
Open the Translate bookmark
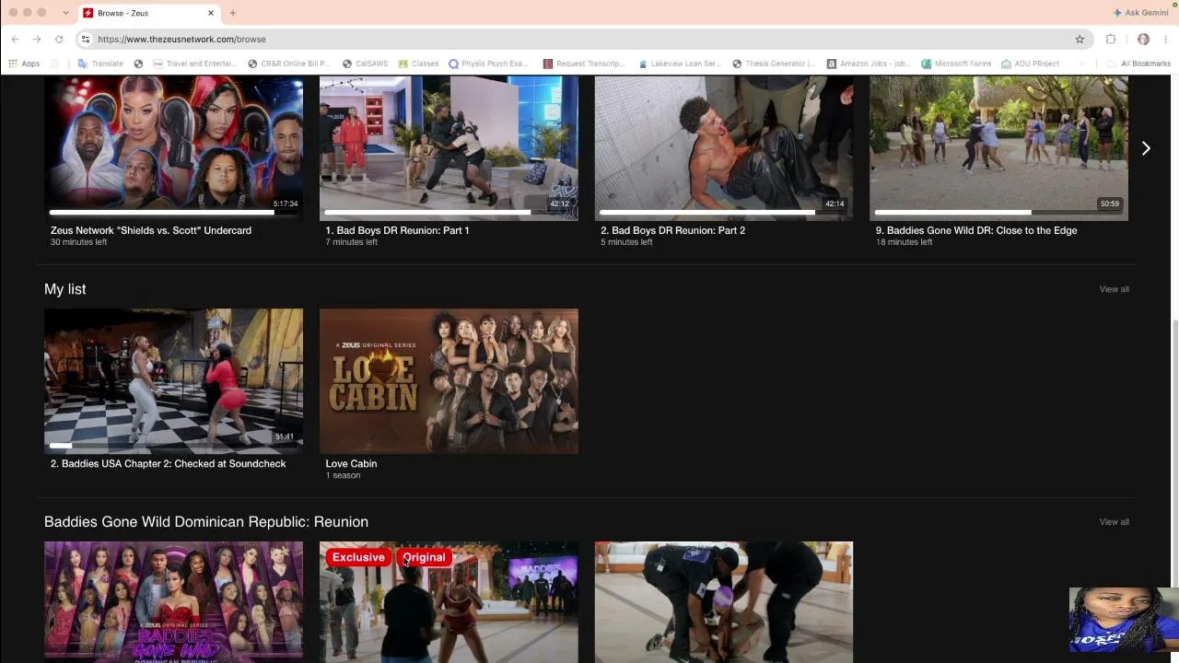100,64
